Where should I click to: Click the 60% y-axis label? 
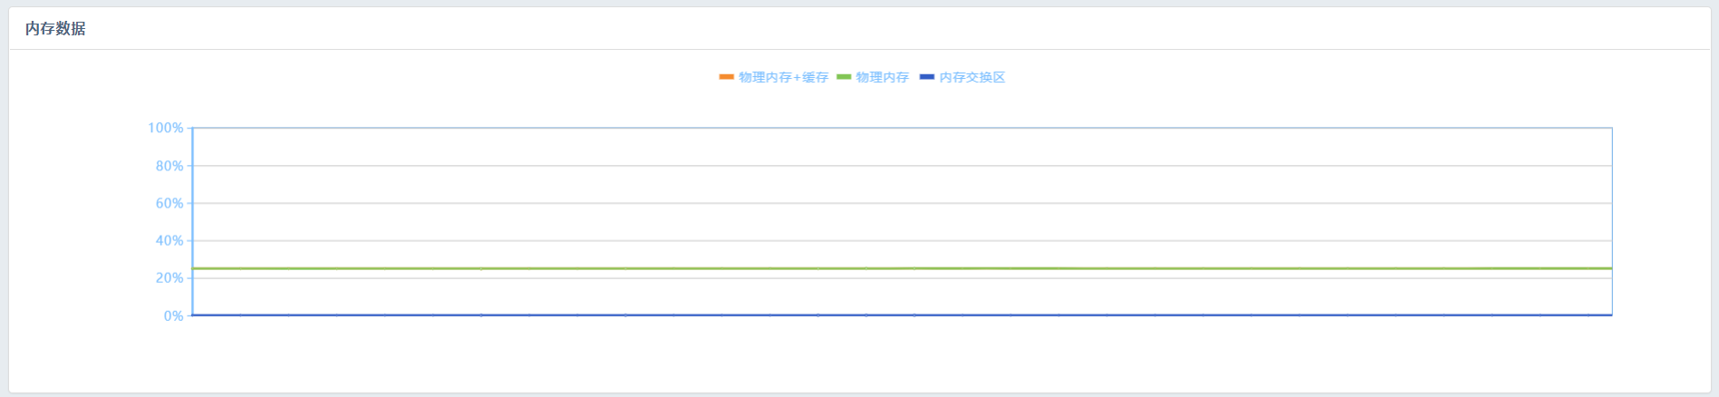[169, 203]
